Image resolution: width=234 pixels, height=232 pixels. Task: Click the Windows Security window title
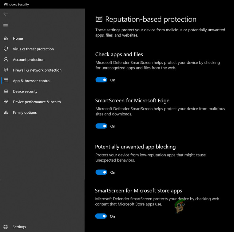16,5
